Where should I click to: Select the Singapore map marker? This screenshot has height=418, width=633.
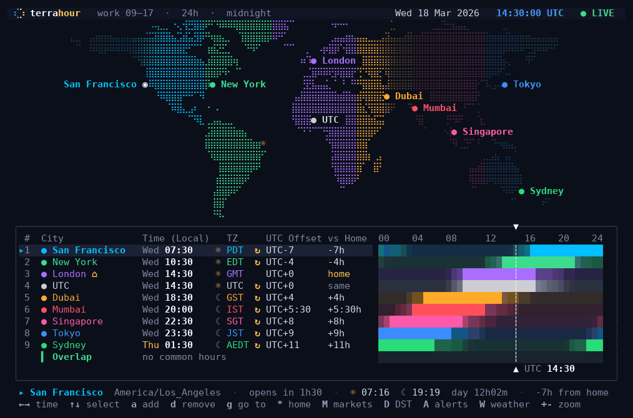tap(454, 132)
